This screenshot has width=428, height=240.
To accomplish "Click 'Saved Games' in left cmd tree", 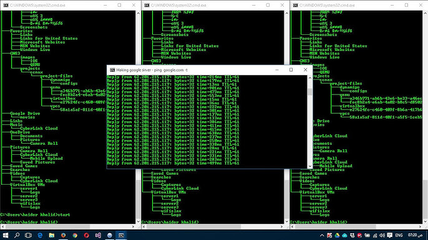I will (24, 166).
